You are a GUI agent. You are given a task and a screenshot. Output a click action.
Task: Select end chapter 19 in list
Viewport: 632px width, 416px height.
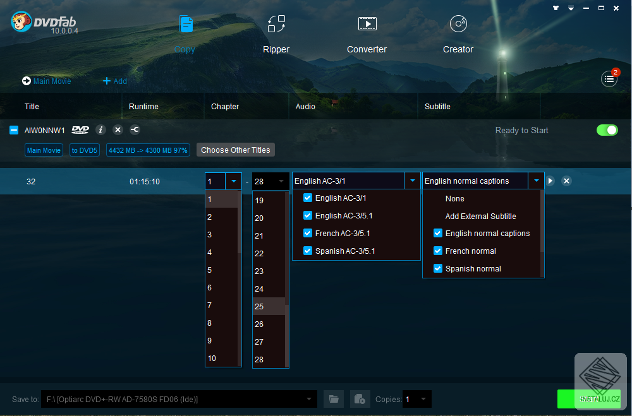coord(269,200)
